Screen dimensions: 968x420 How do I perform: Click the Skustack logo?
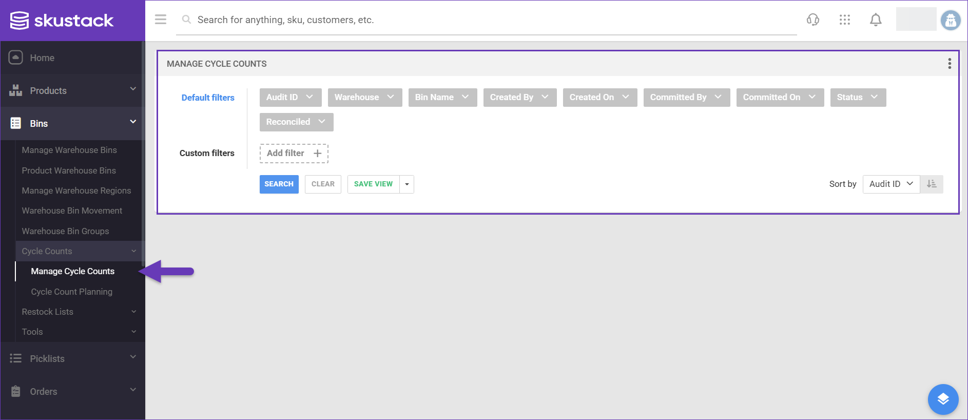click(62, 21)
